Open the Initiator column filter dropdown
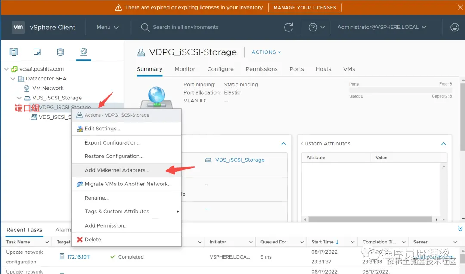 pyautogui.click(x=251, y=242)
